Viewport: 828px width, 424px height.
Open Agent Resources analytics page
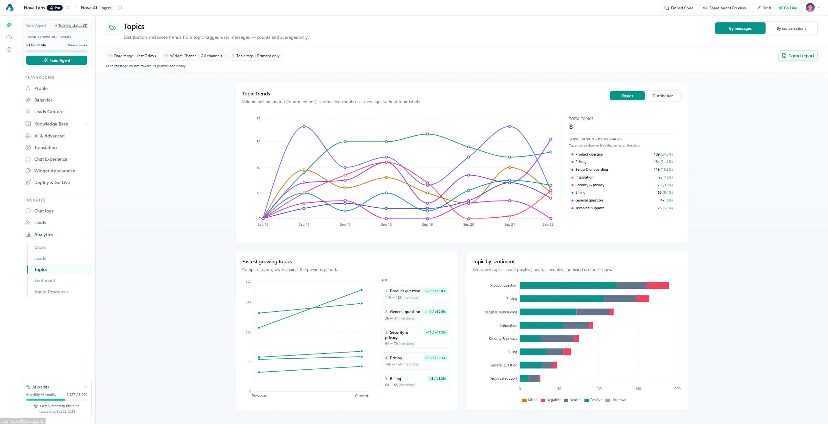[x=51, y=292]
